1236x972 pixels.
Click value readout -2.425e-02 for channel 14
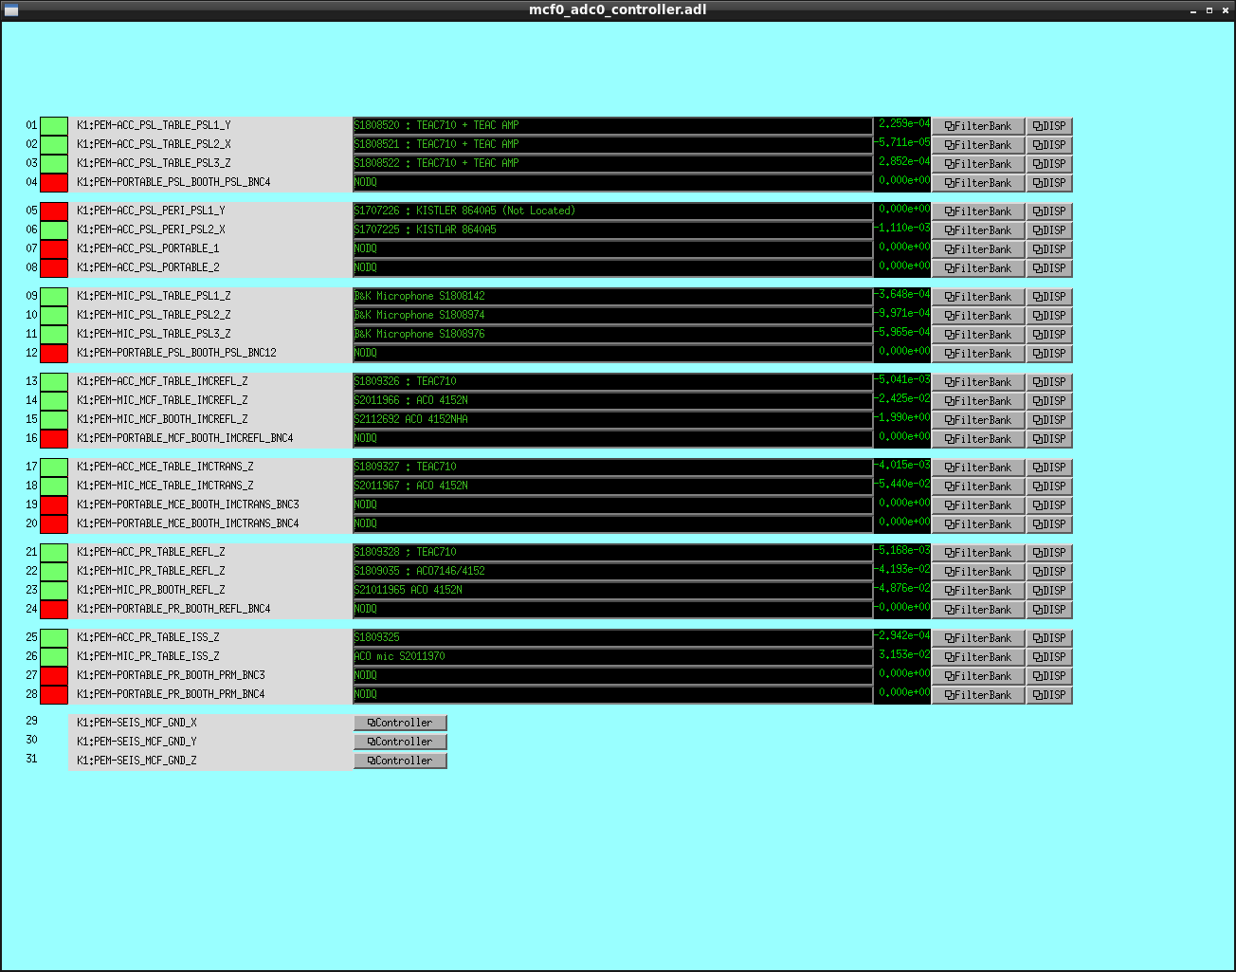(902, 399)
